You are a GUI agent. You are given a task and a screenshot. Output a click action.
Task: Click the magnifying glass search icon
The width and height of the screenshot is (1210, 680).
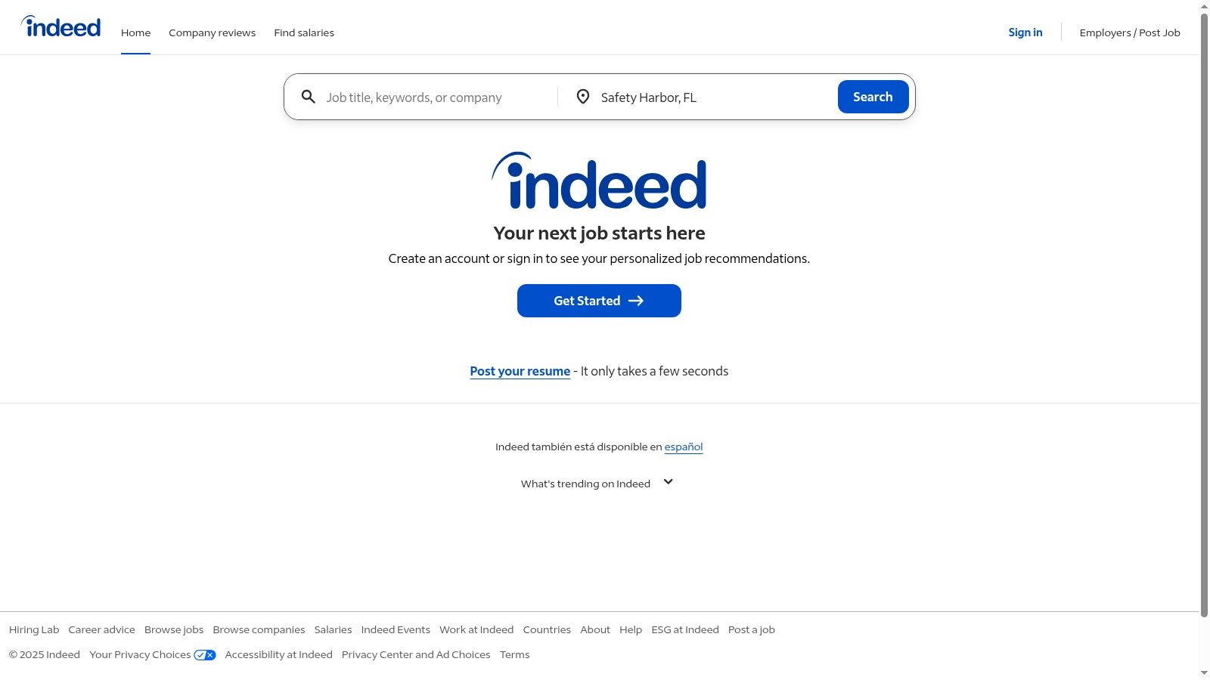[309, 97]
